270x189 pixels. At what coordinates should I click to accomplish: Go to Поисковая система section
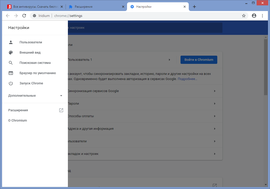35,63
